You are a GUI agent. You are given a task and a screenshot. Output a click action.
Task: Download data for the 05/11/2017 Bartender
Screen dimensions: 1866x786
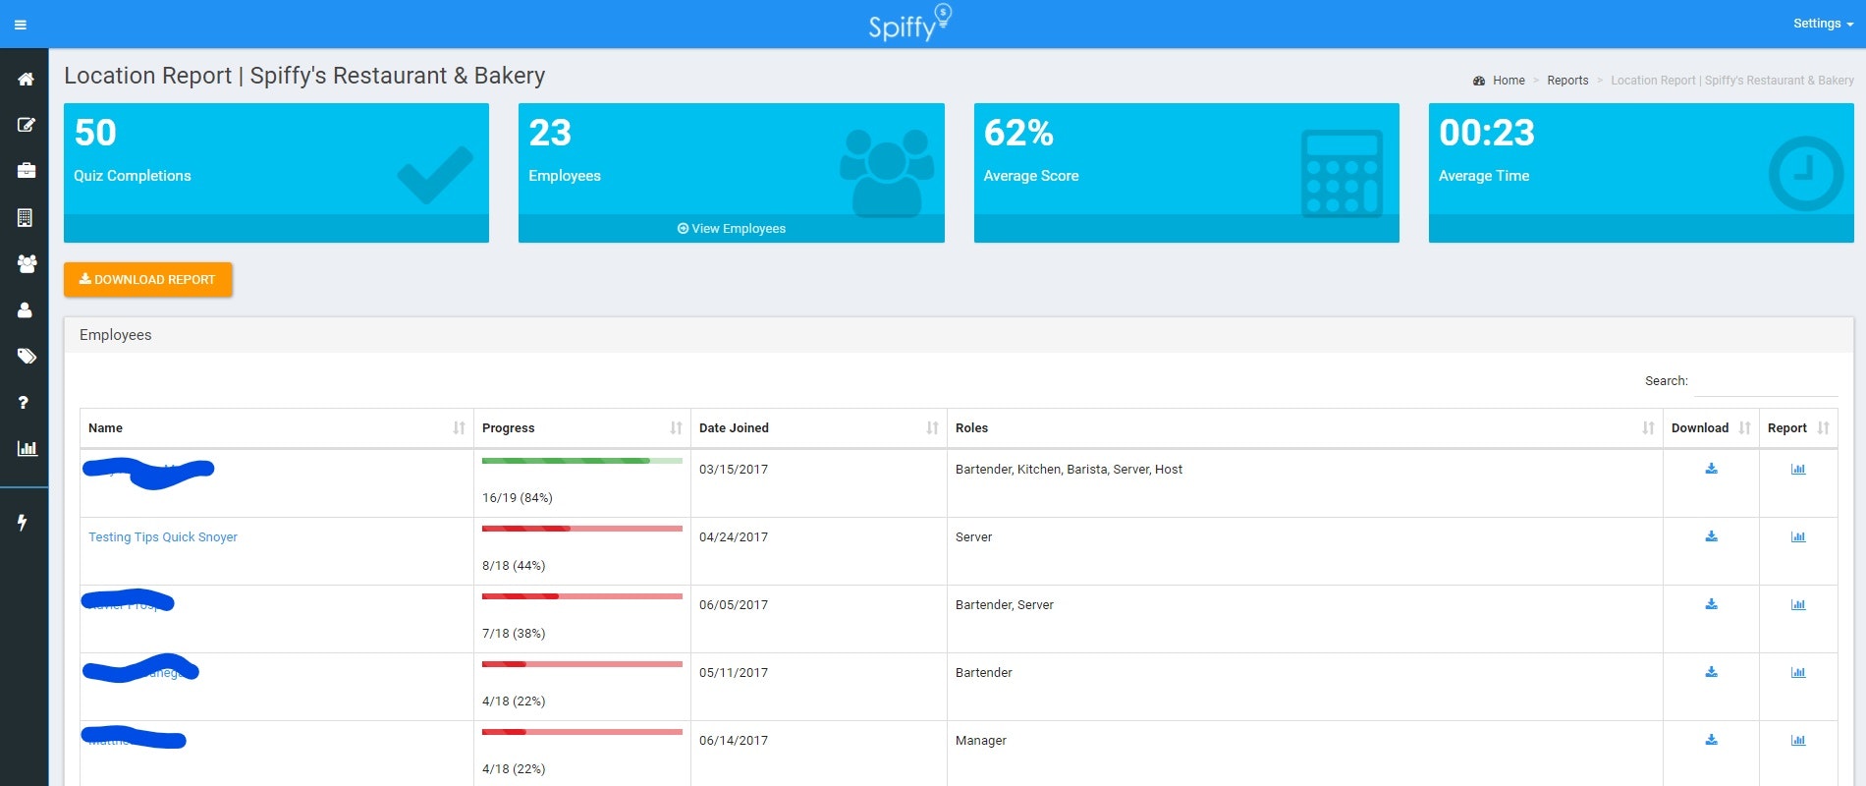point(1711,672)
